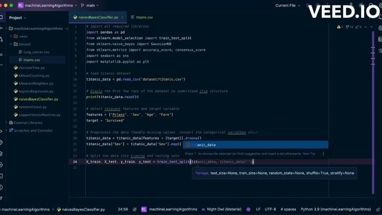
Task: Open completion popup options three-dot menu
Action: click(x=324, y=153)
